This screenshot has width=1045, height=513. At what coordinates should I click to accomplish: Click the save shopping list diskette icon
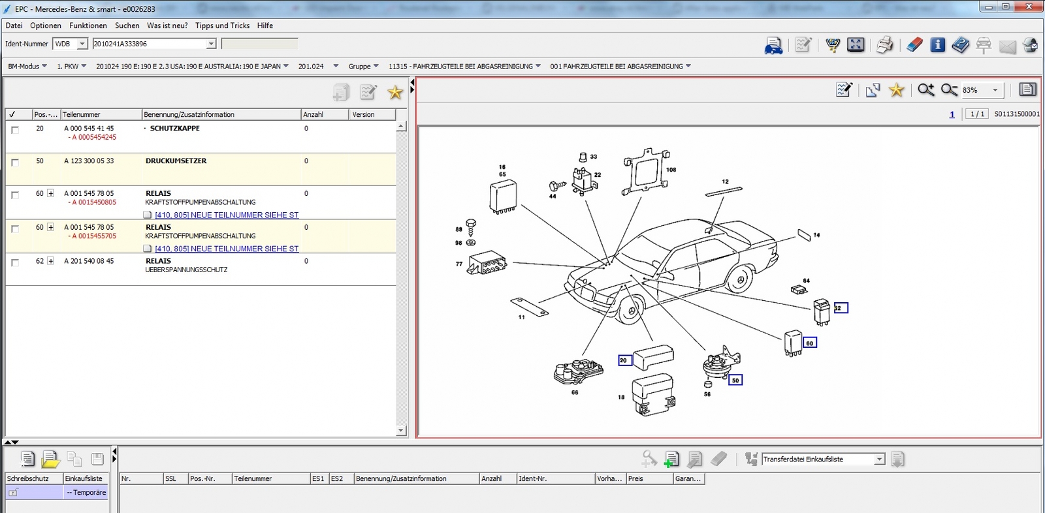click(97, 459)
